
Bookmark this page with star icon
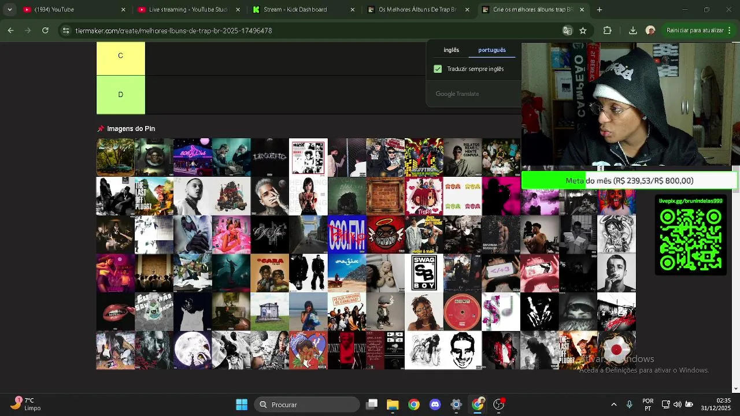coord(583,31)
